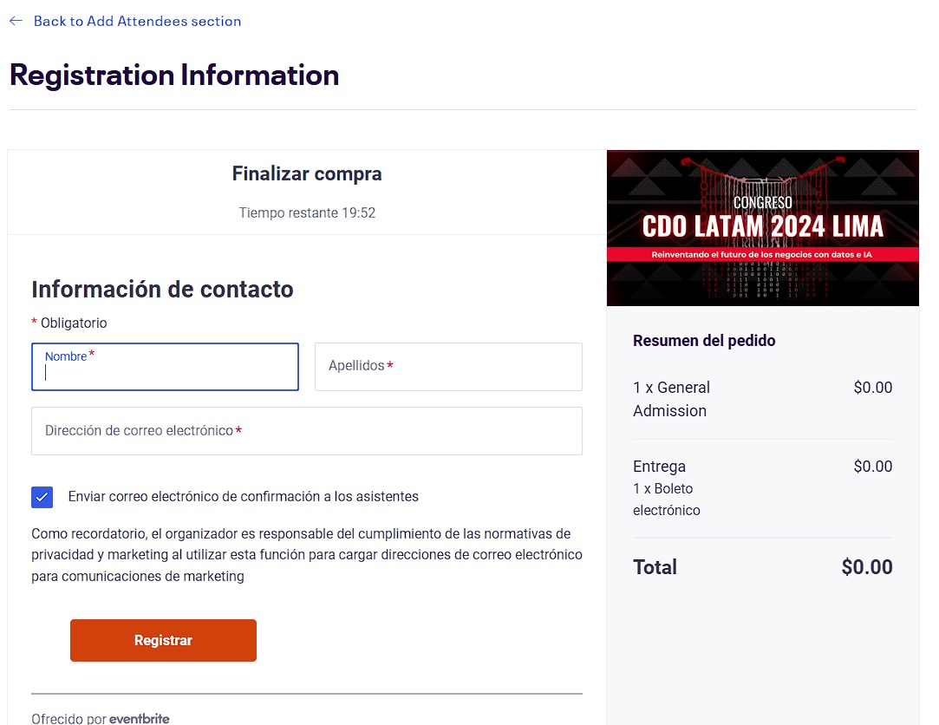Click the Resumen del pedido heading

(x=704, y=340)
